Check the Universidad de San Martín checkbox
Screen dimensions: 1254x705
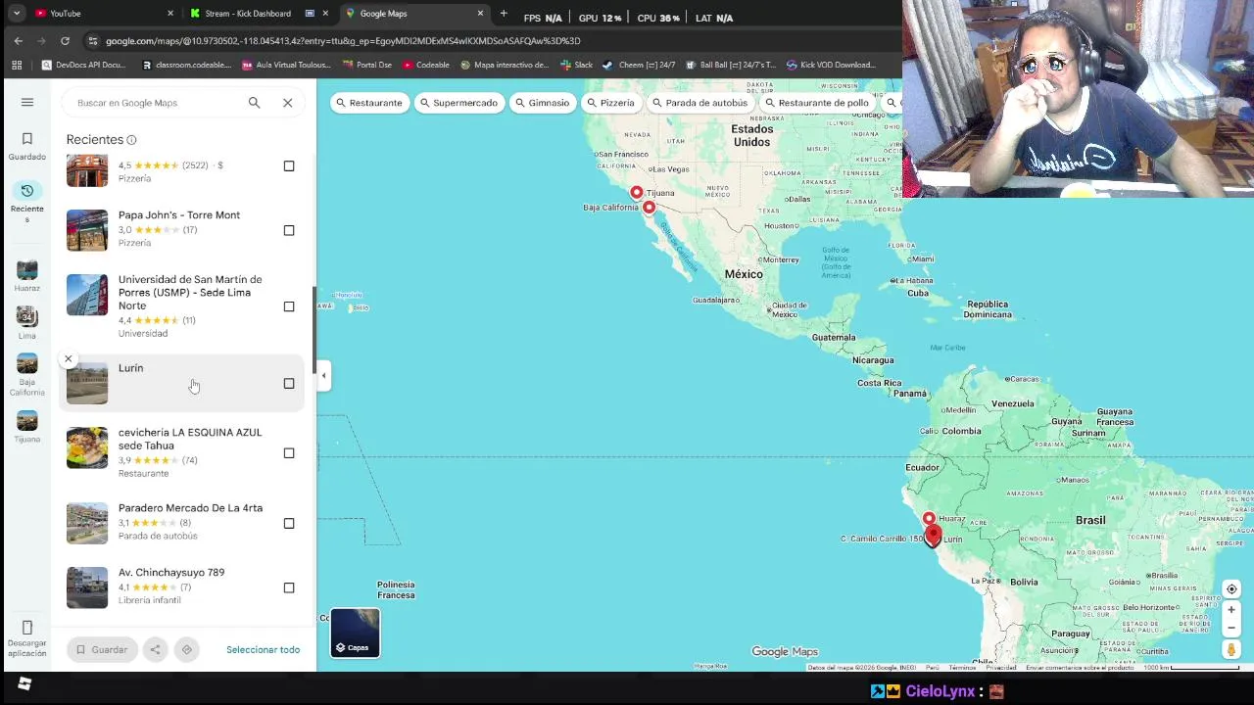[289, 306]
